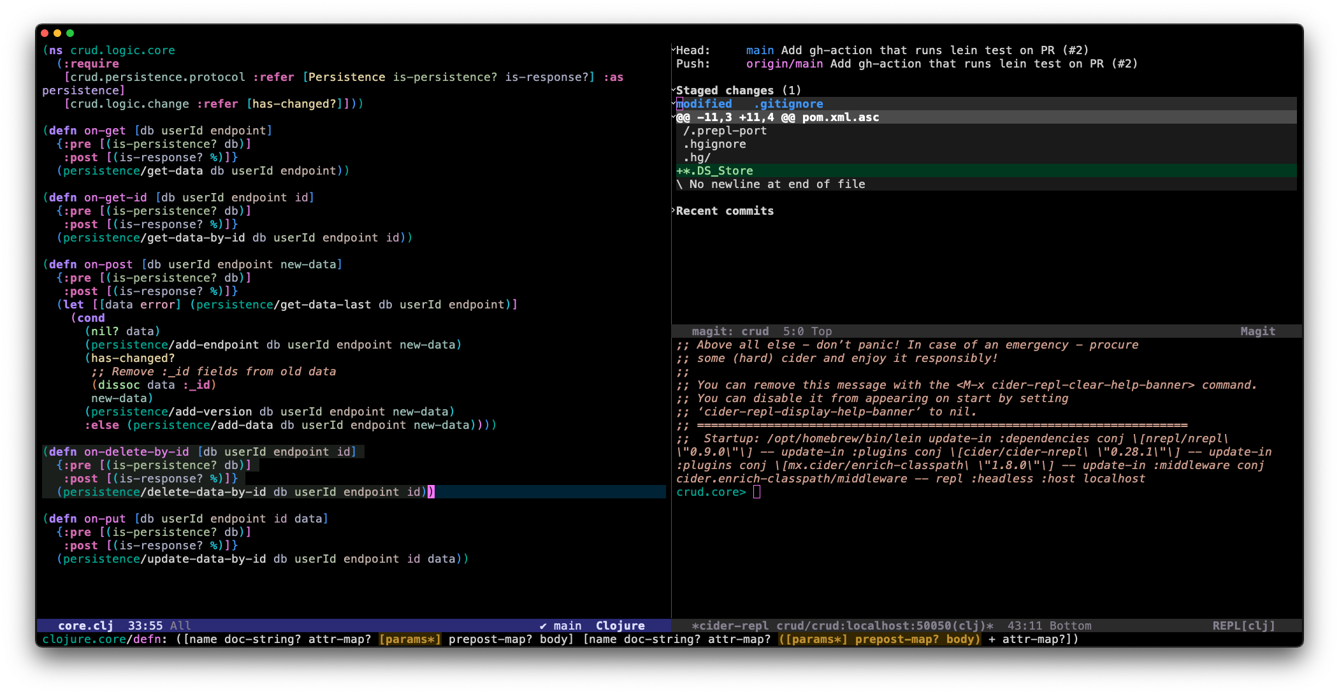The width and height of the screenshot is (1339, 694).
Task: Click the 'main' git branch indicator in mode line
Action: tap(567, 625)
